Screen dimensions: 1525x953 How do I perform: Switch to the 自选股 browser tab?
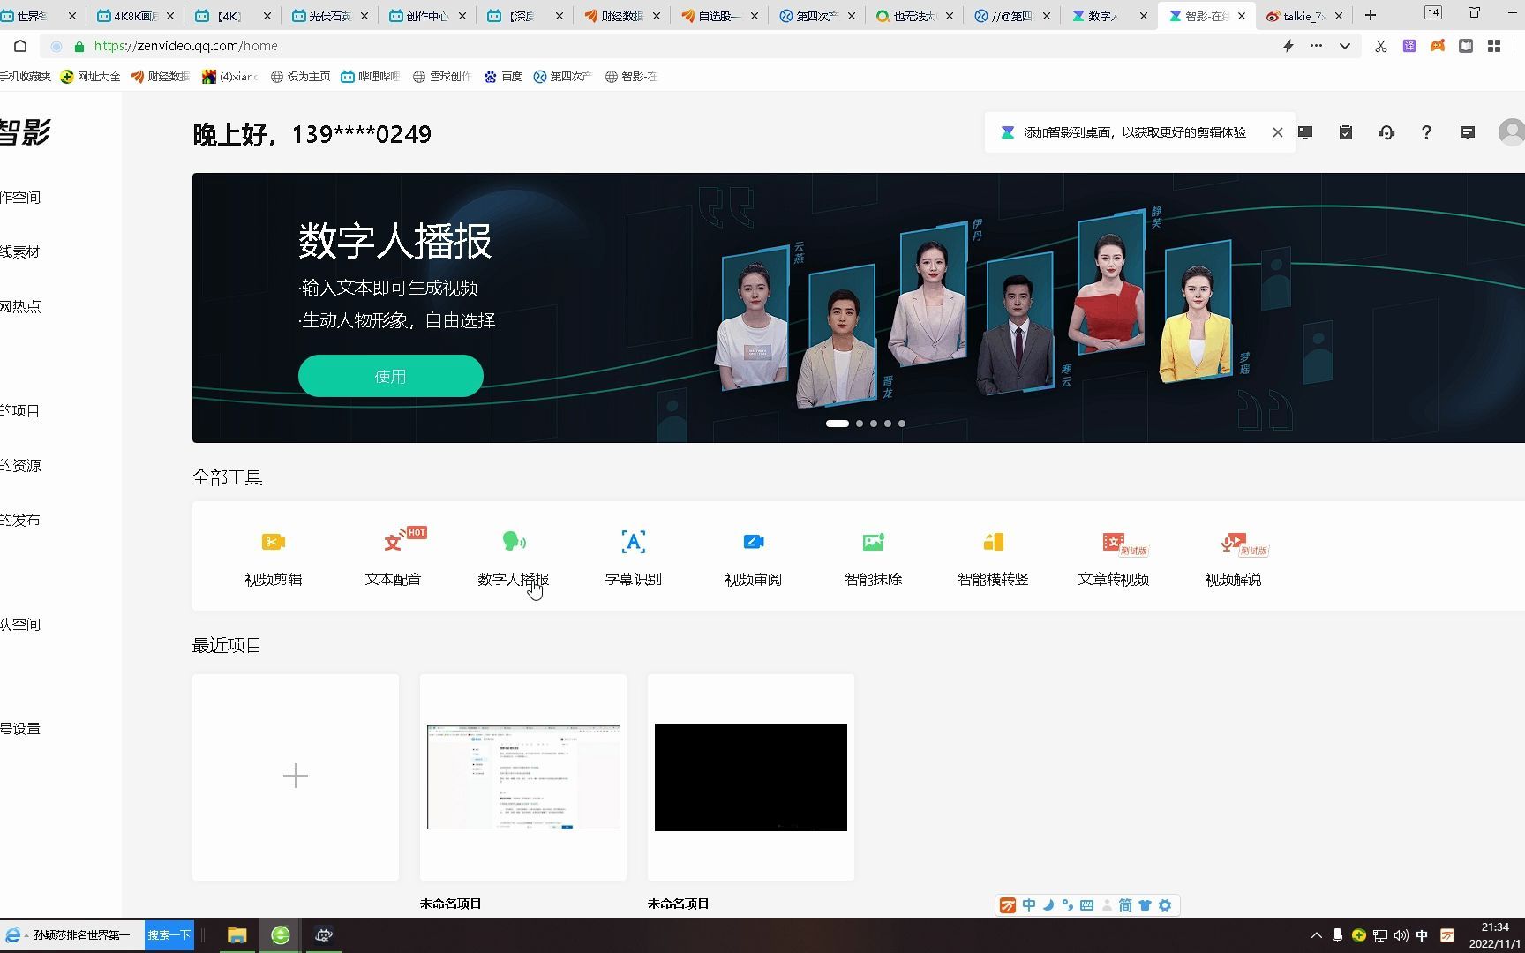pos(718,16)
